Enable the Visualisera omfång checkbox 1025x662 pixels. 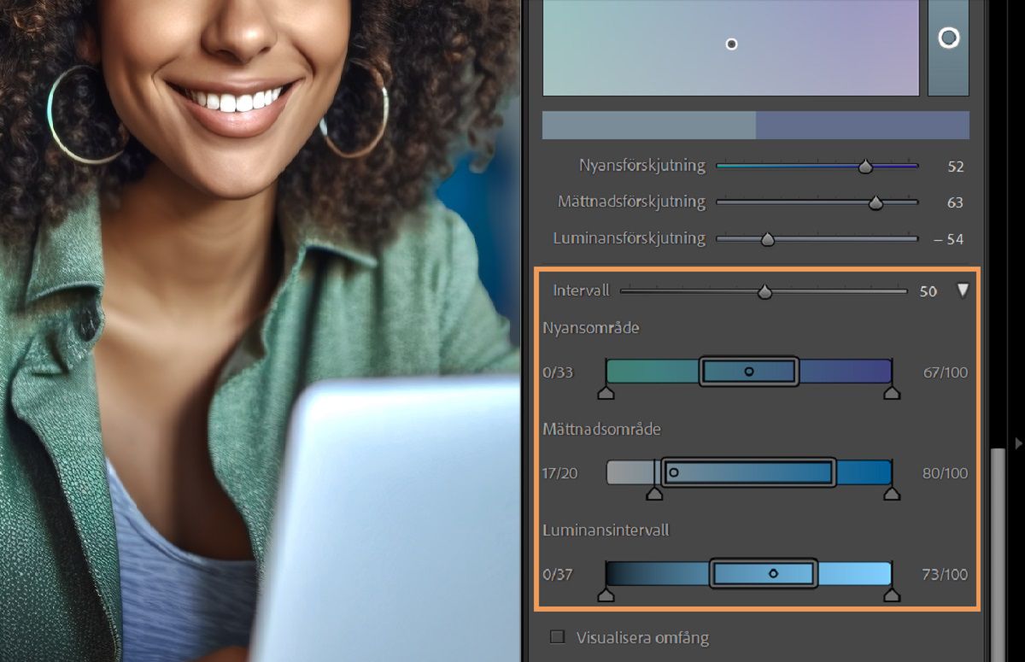click(x=558, y=637)
